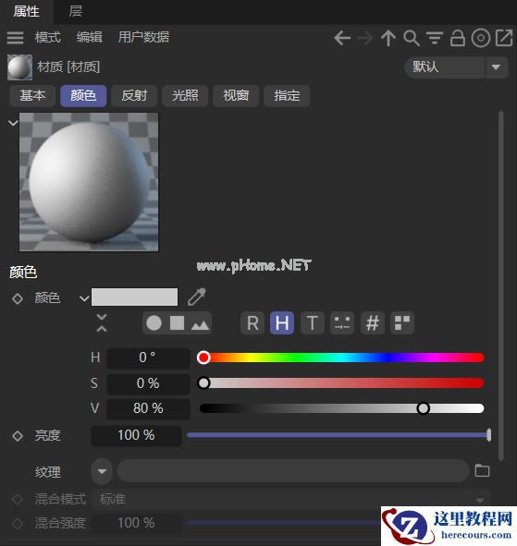The height and width of the screenshot is (546, 517).
Task: Open the 默认 layout dropdown
Action: pyautogui.click(x=456, y=67)
